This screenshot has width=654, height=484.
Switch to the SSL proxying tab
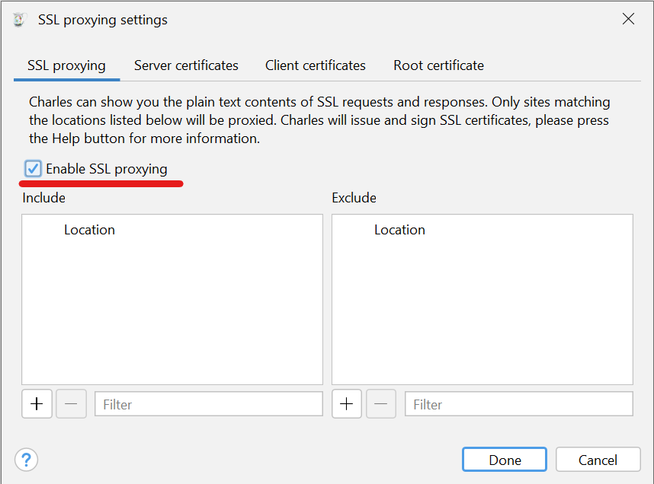coord(66,65)
